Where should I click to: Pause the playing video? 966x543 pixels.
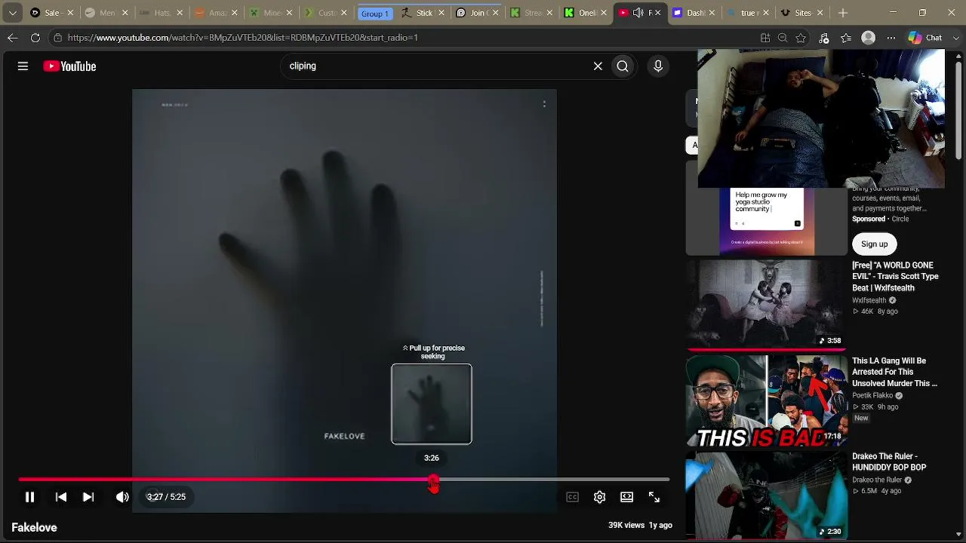(29, 497)
